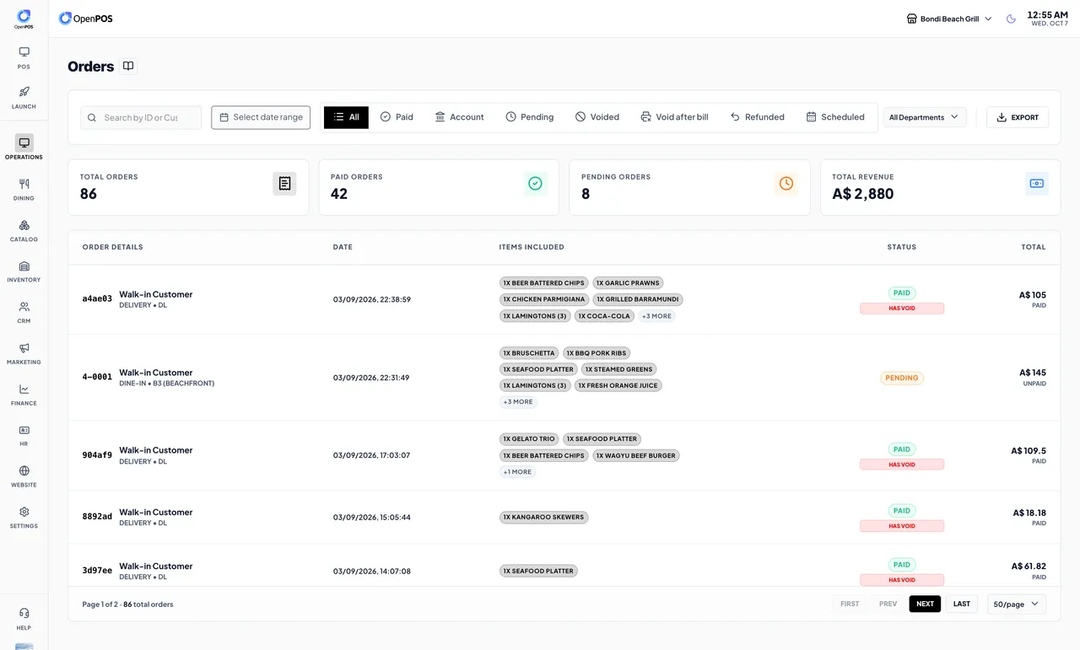Click the Export button
Image resolution: width=1080 pixels, height=650 pixels.
1018,117
